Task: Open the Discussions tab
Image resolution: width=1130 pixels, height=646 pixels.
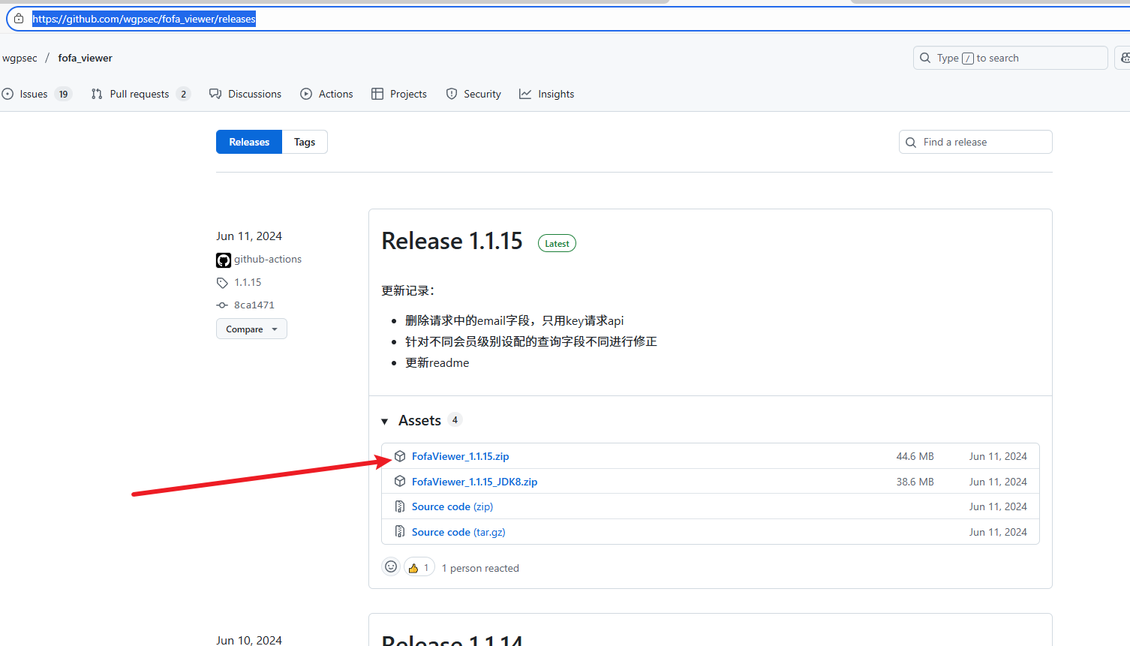Action: (245, 94)
